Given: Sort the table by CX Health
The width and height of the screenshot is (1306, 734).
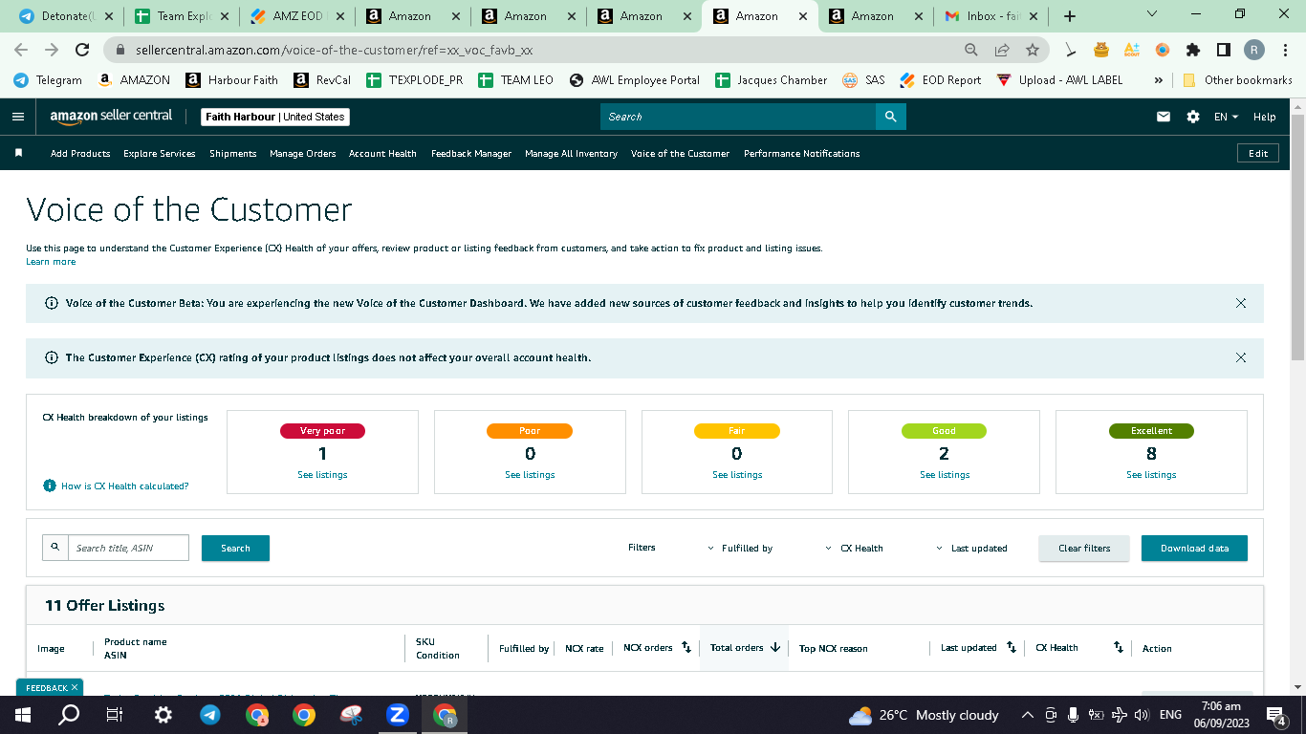Looking at the screenshot, I should [1119, 648].
